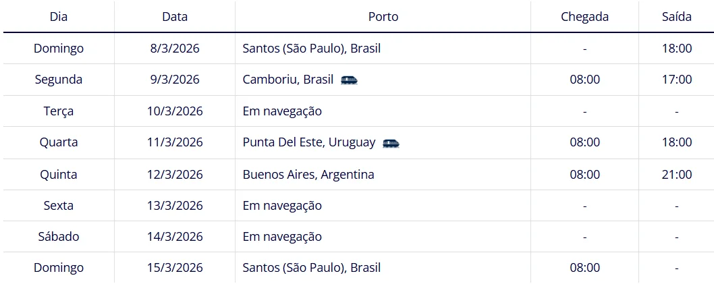Select the Buenos Aires, Argentina port cell
Viewport: 714px width, 284px height.
coord(308,174)
